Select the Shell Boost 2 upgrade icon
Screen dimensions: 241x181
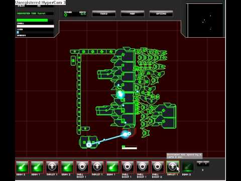(158, 167)
